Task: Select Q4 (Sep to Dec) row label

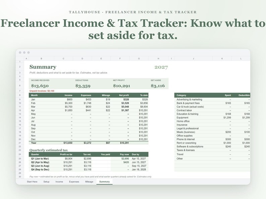Action: pos(40,169)
